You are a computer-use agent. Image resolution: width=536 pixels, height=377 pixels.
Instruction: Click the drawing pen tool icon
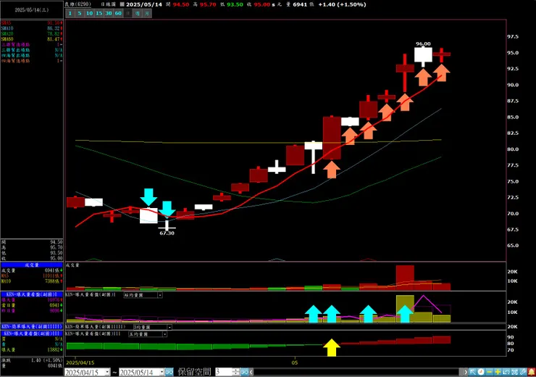pos(523,372)
